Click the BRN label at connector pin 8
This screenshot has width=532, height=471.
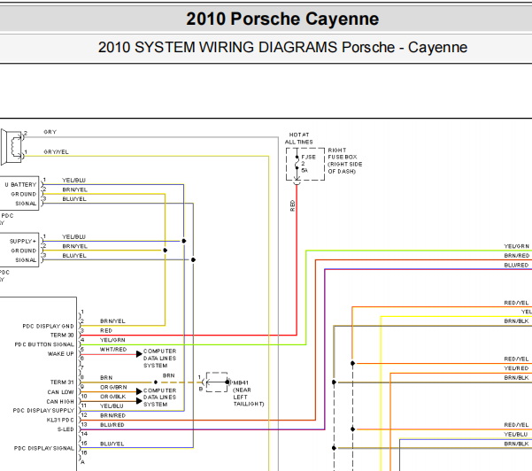(106, 378)
